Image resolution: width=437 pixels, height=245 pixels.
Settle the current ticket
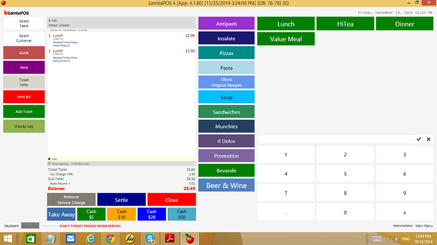pyautogui.click(x=122, y=200)
